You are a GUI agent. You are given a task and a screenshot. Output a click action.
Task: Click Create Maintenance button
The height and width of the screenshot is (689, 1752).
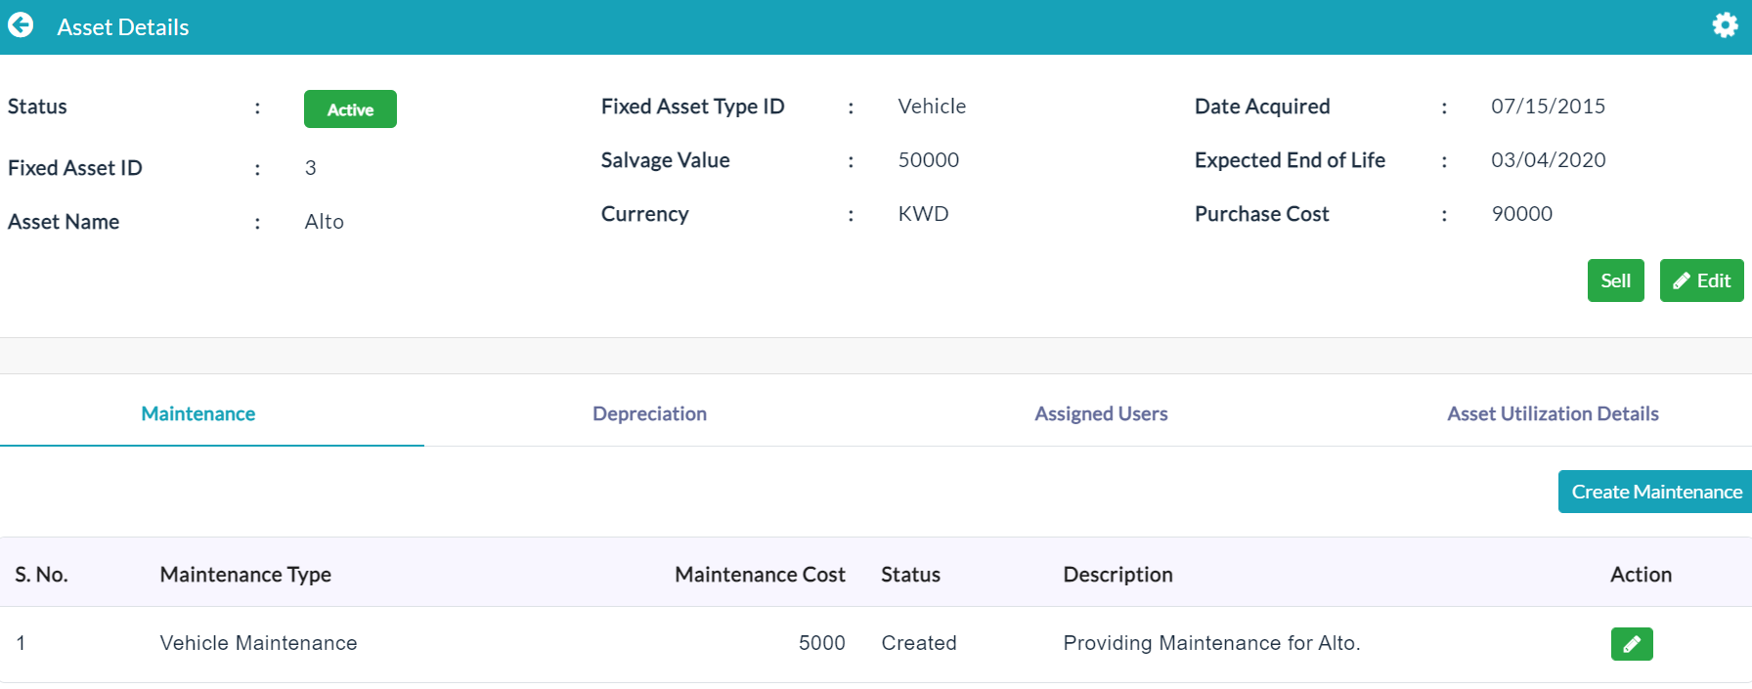pyautogui.click(x=1656, y=492)
